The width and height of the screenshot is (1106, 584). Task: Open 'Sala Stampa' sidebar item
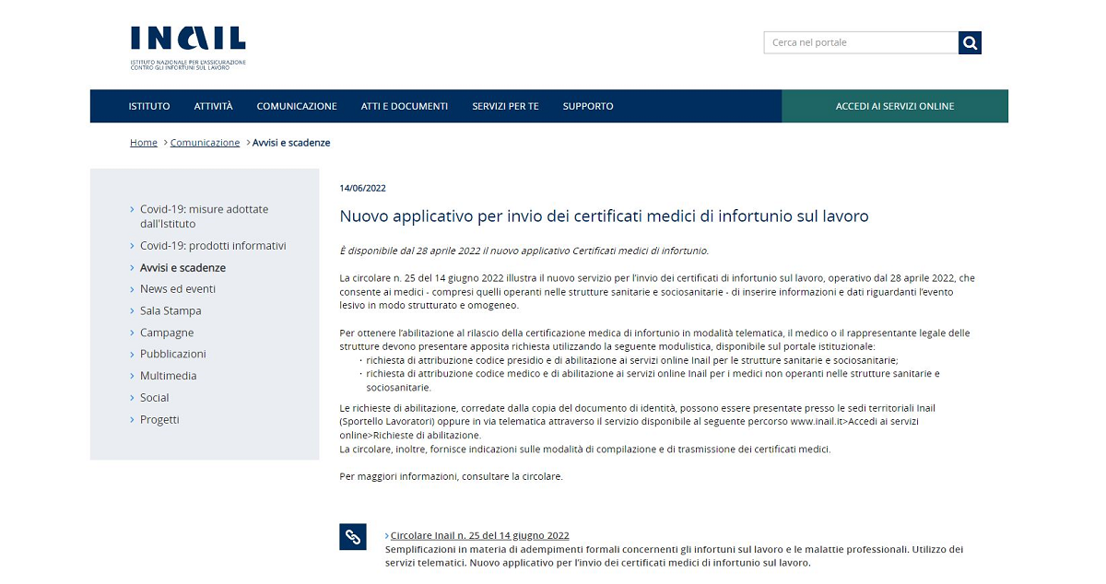(171, 311)
